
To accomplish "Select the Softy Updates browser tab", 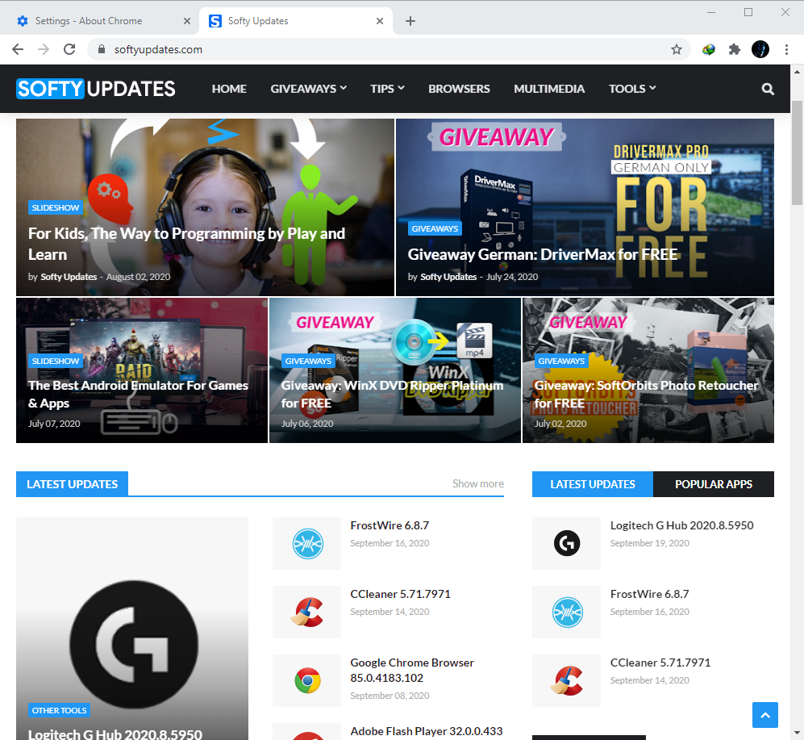I will tap(296, 21).
